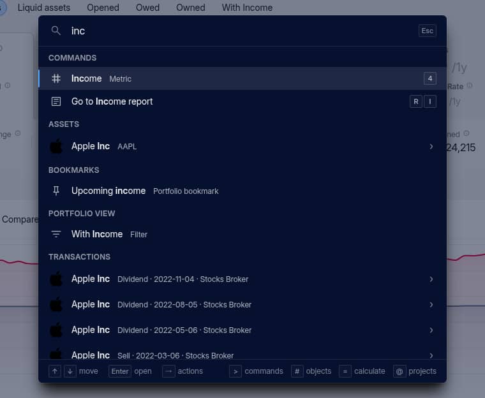Click Apple logo on 2022-05-06 dividend row
Viewport: 485px width, 398px height.
click(56, 330)
